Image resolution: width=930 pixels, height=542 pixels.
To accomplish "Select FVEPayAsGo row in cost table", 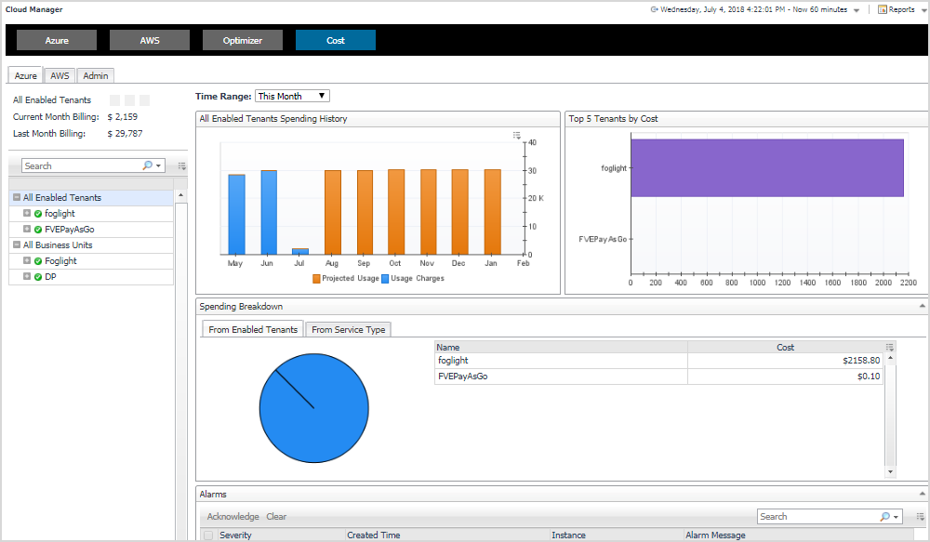I will pos(659,377).
